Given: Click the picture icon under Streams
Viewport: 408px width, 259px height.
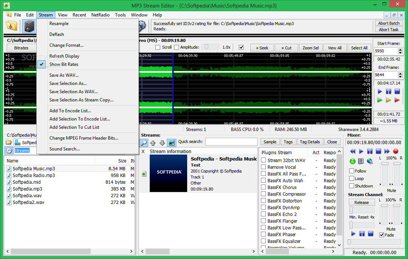Looking at the screenshot, I should (171, 143).
